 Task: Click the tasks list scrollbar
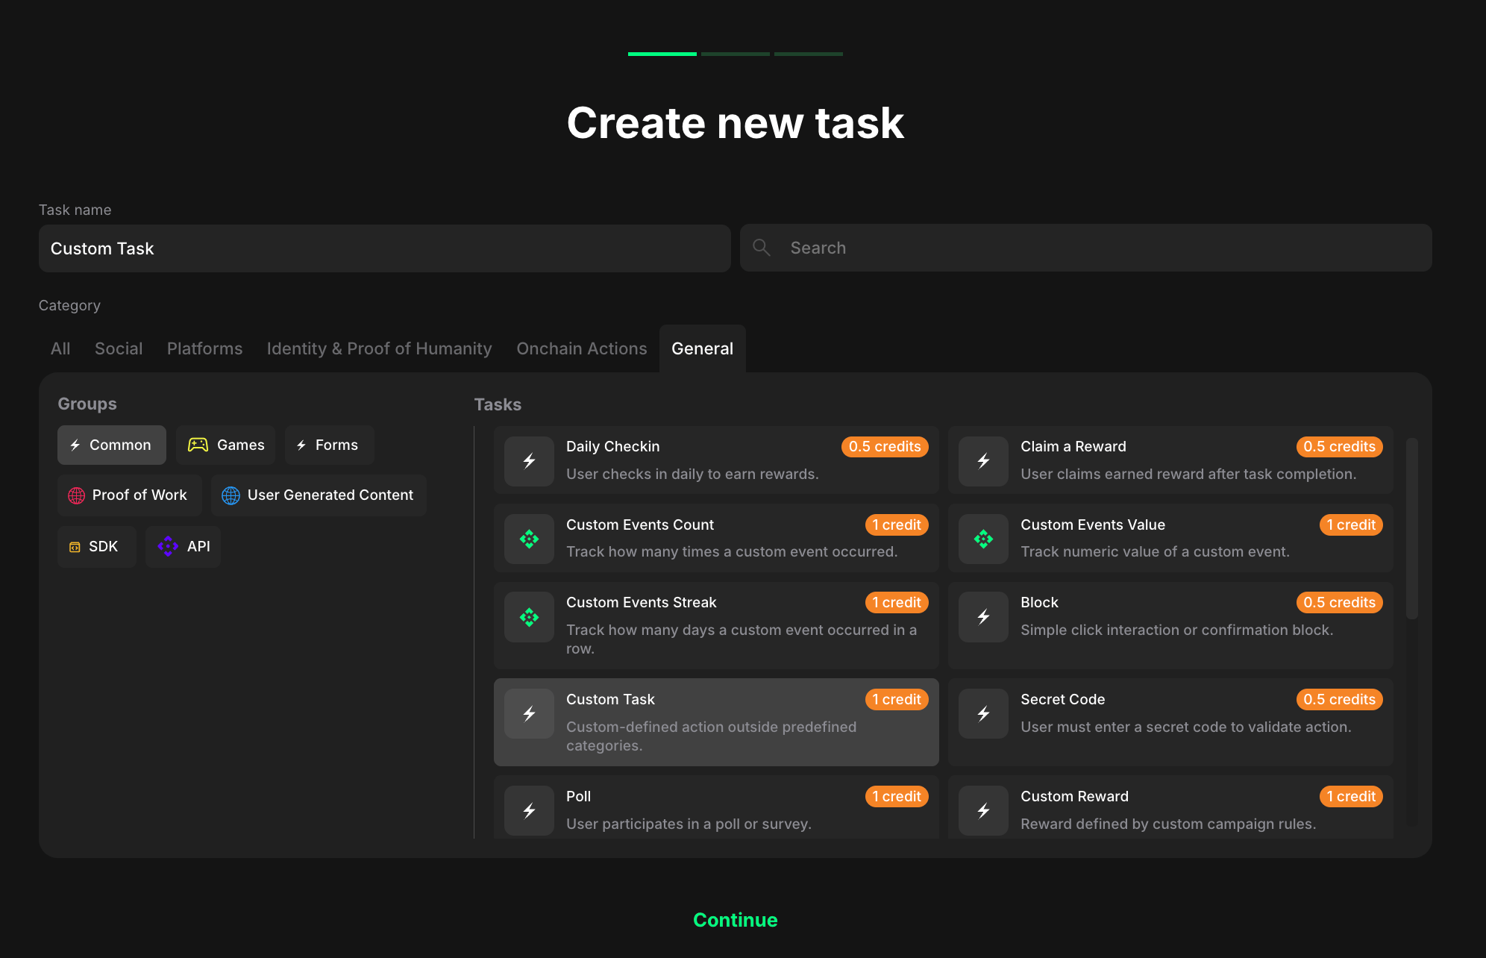[1411, 528]
